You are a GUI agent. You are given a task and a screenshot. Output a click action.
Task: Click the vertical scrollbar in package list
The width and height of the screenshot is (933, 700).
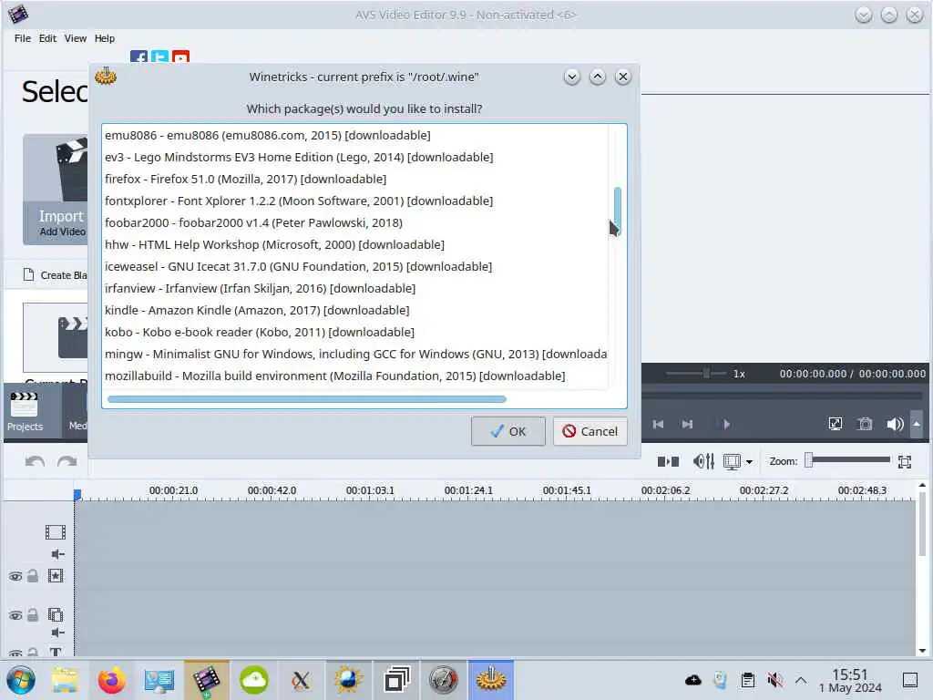pyautogui.click(x=617, y=211)
